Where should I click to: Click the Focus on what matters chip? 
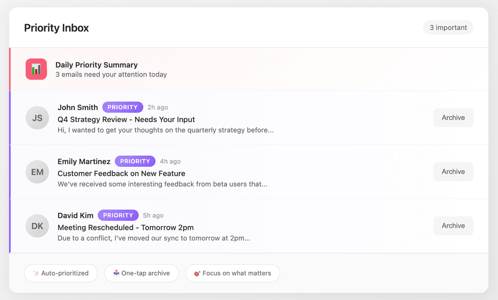click(232, 273)
